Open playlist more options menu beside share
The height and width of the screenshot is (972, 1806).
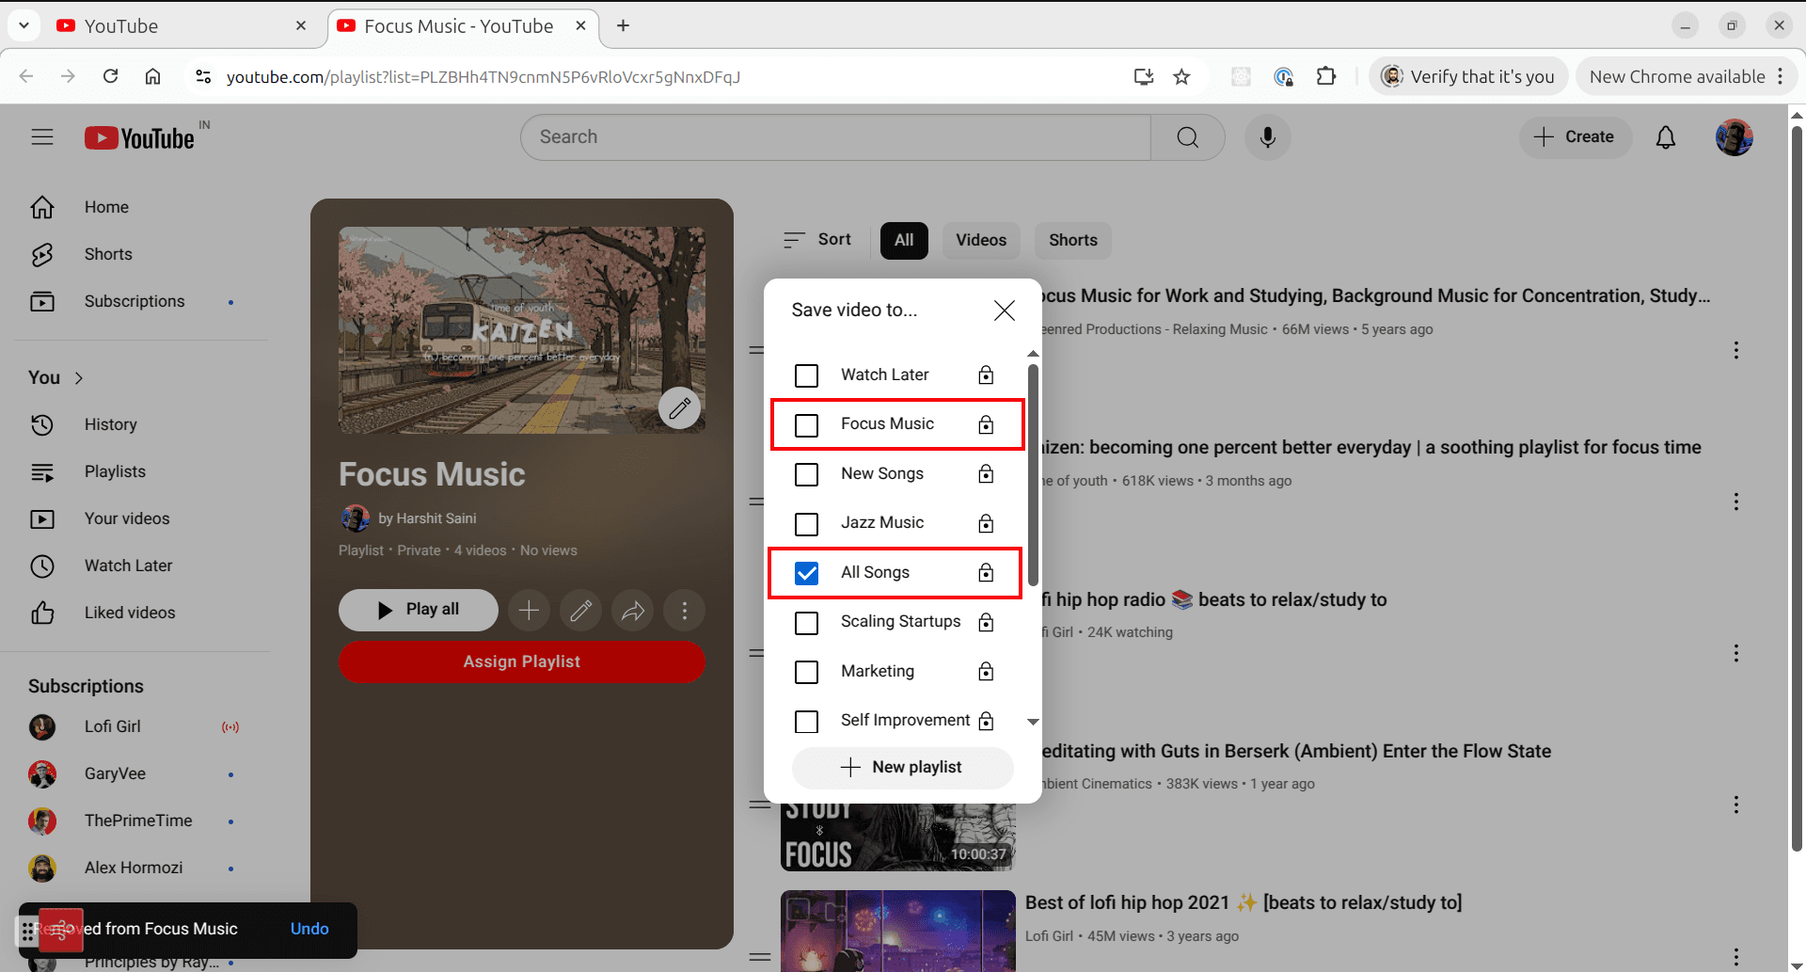[685, 611]
